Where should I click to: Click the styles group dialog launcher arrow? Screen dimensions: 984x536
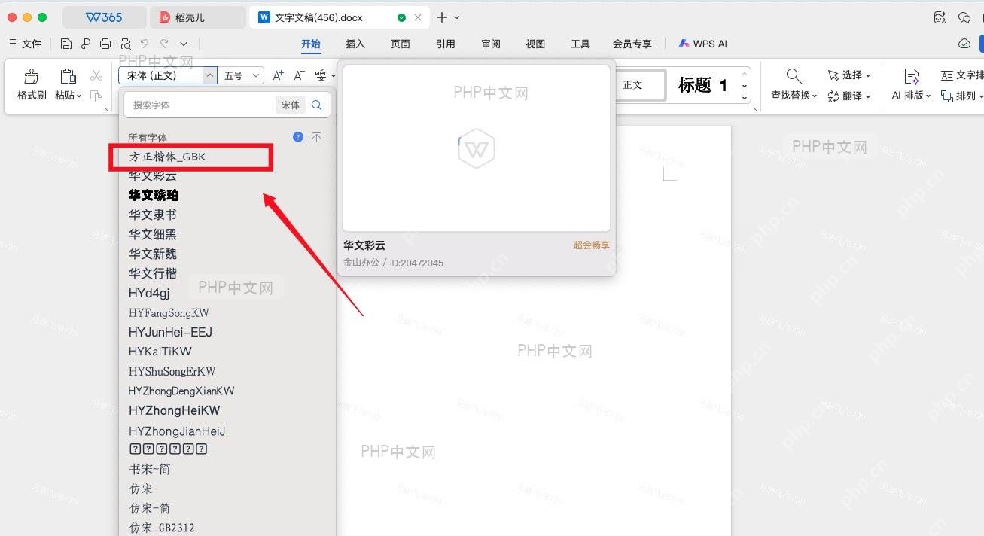[x=755, y=110]
